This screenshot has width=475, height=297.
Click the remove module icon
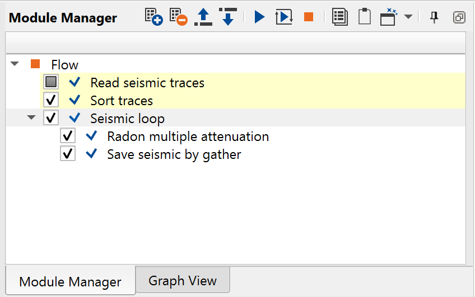[178, 17]
